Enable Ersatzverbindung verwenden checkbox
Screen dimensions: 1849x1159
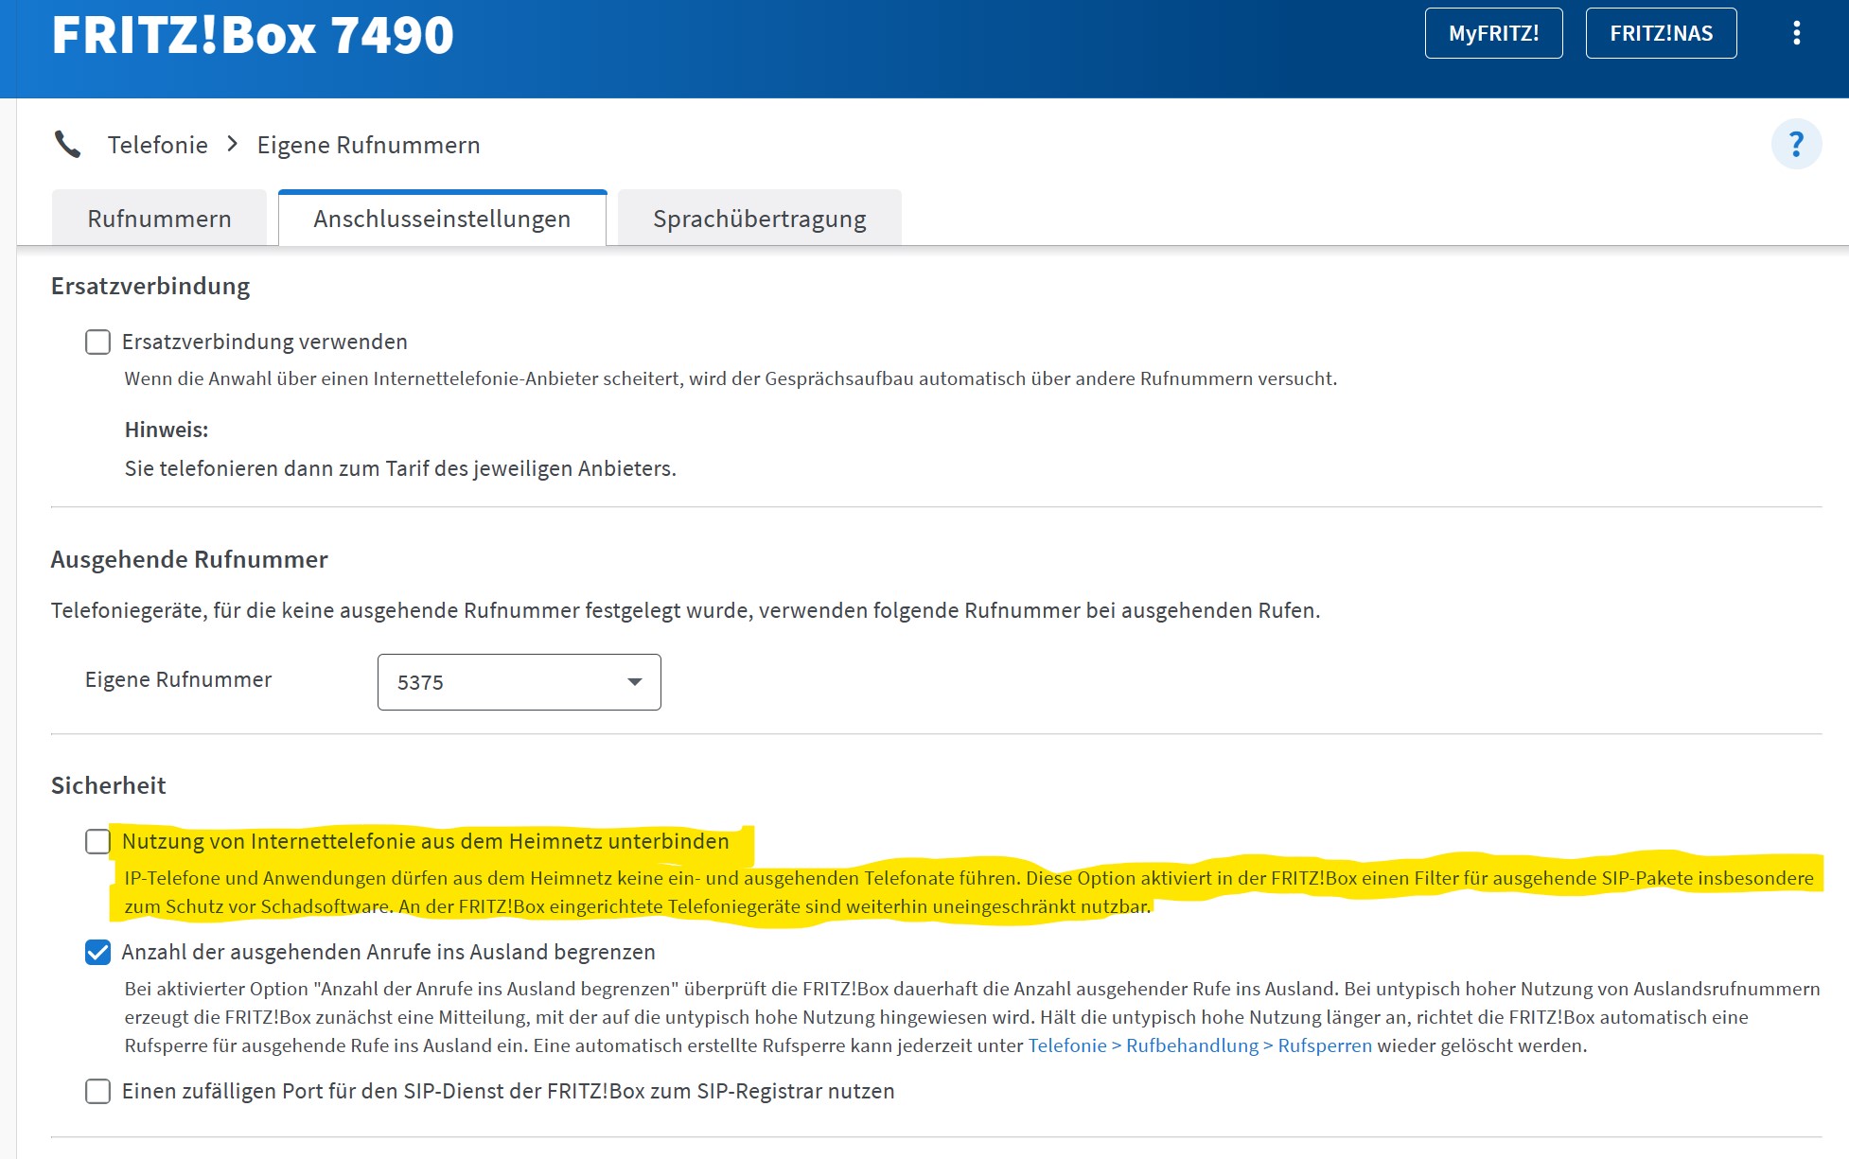point(97,342)
